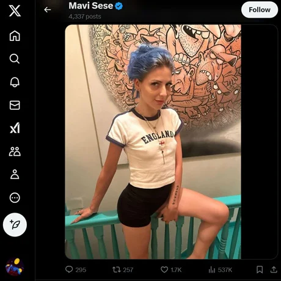Click the Mavi Sese profile name
This screenshot has width=281, height=281.
point(90,5)
